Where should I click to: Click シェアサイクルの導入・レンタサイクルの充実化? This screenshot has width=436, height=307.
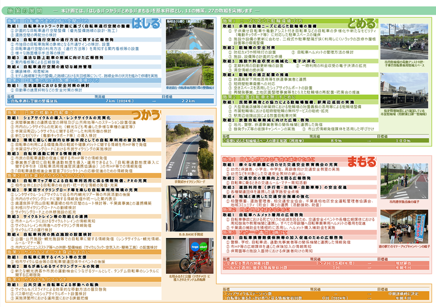(67, 118)
